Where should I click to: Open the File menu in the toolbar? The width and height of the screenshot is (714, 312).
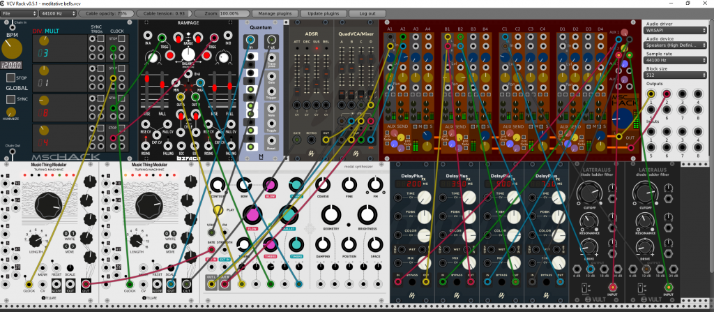[19, 14]
